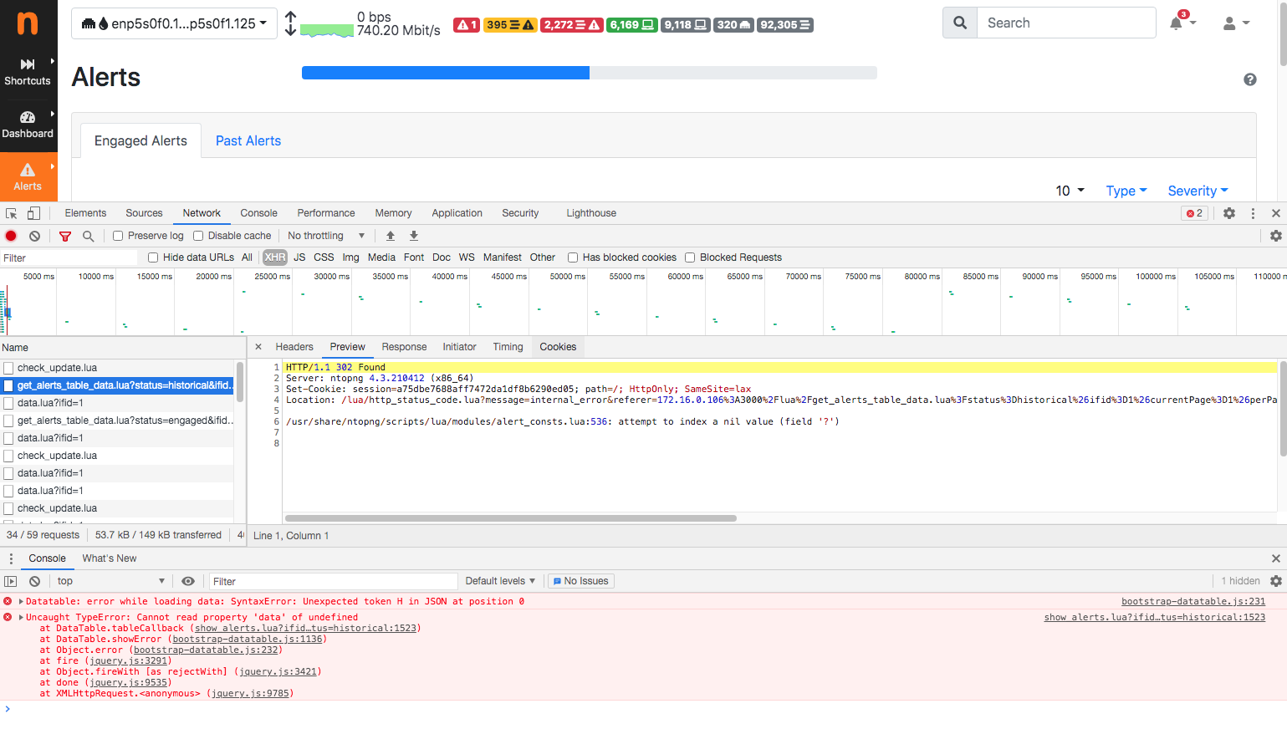Clear the network log using the clear icon

pyautogui.click(x=34, y=236)
